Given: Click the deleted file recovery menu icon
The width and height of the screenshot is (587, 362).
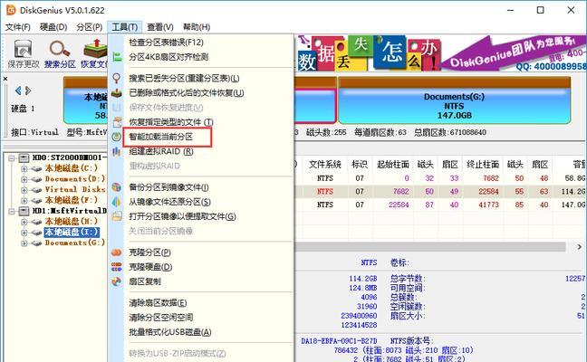Looking at the screenshot, I should [x=117, y=92].
